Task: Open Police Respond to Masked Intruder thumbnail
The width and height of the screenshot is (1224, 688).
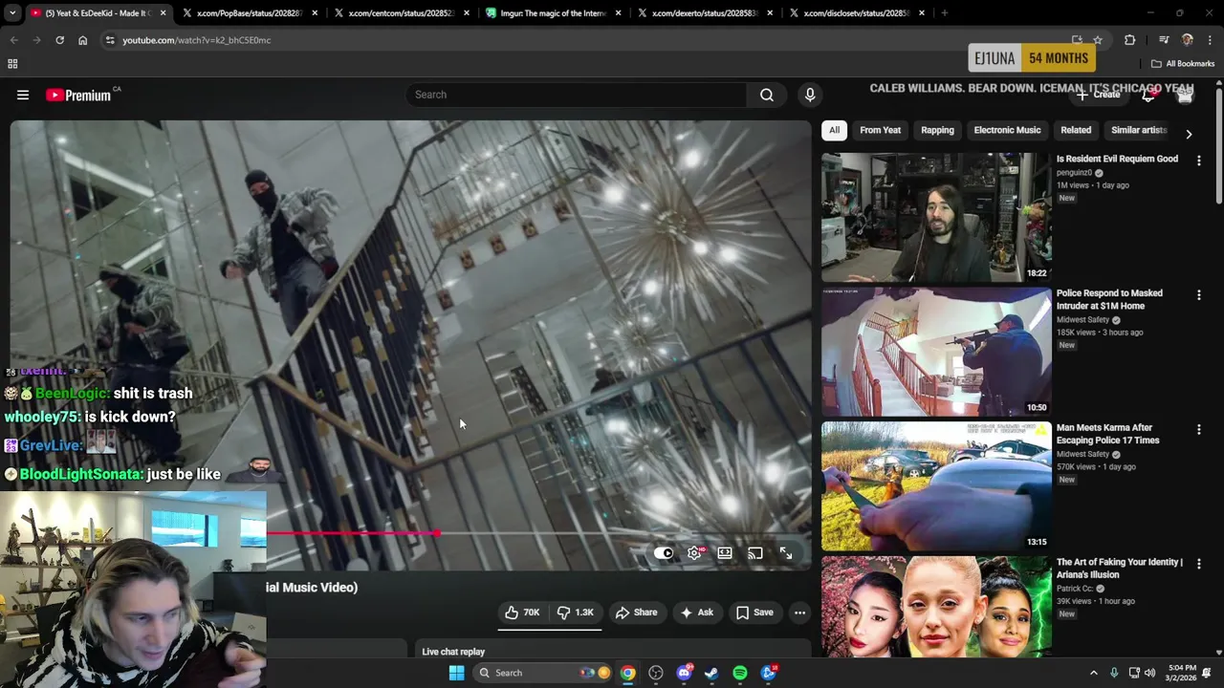Action: pyautogui.click(x=936, y=352)
